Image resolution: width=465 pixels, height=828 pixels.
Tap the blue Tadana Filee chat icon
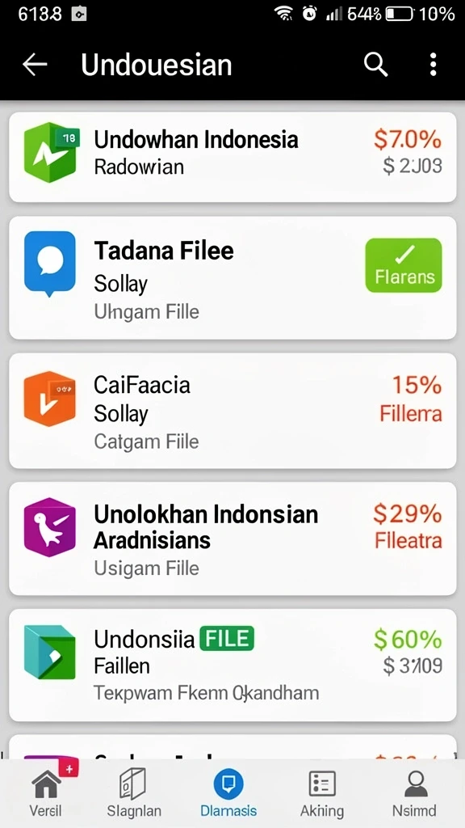coord(49,264)
